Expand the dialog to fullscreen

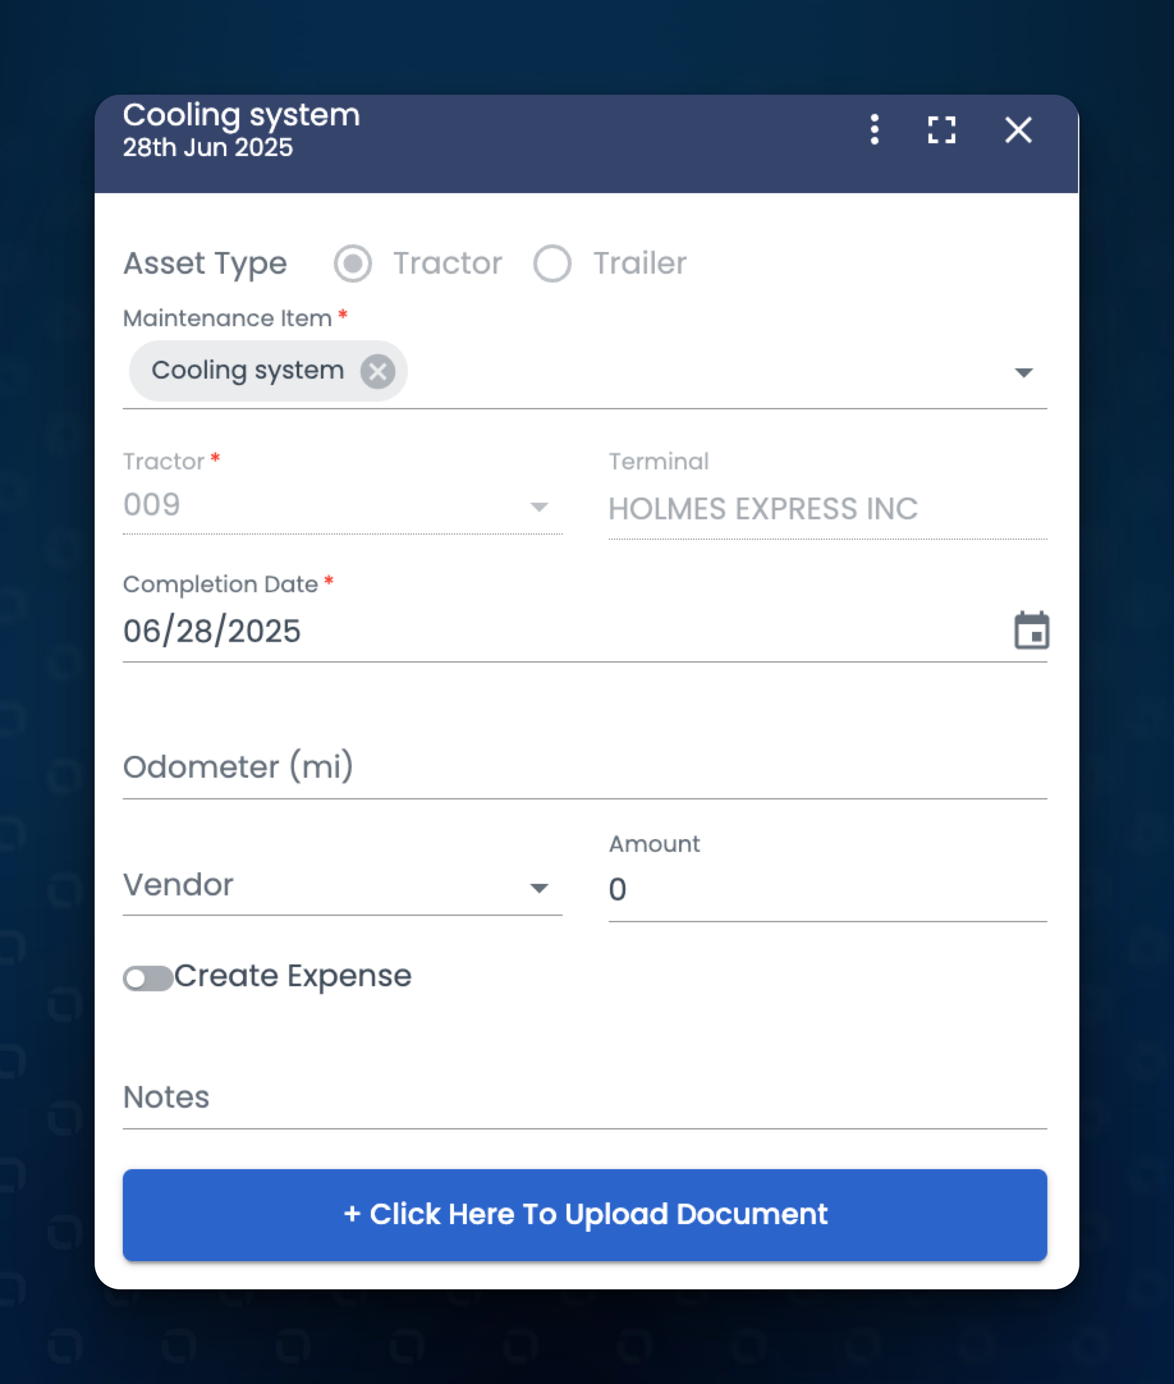pos(942,130)
